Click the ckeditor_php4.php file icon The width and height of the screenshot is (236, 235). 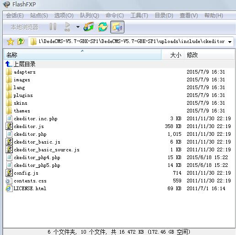[x=9, y=157]
